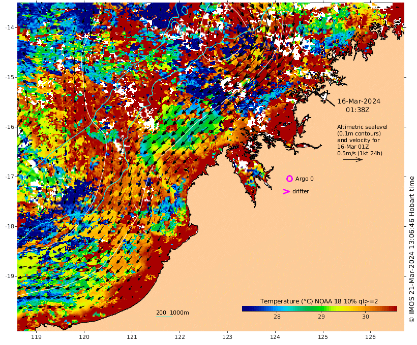
Task: Click the '(0.1m contours)' caption line
Action: (x=359, y=133)
